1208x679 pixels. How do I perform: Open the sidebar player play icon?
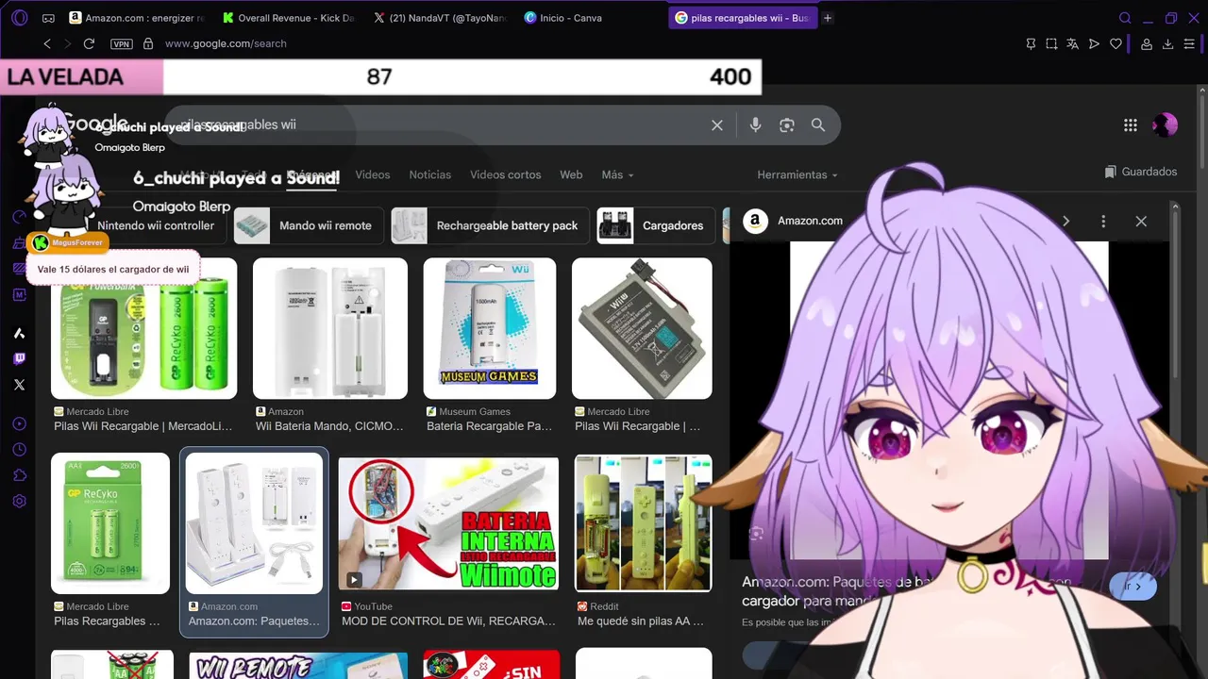19,424
